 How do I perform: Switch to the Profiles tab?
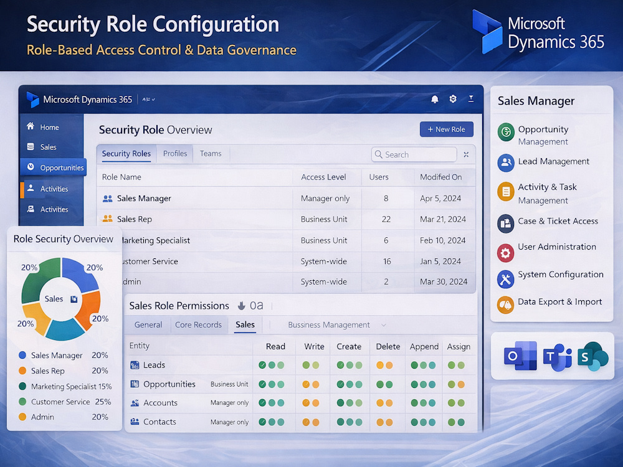point(175,154)
